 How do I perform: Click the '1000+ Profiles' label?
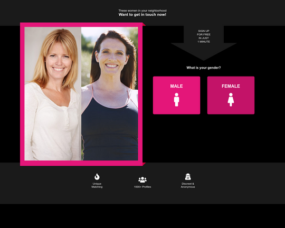tap(142, 187)
